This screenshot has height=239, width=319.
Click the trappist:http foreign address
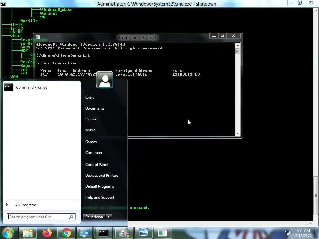(131, 74)
